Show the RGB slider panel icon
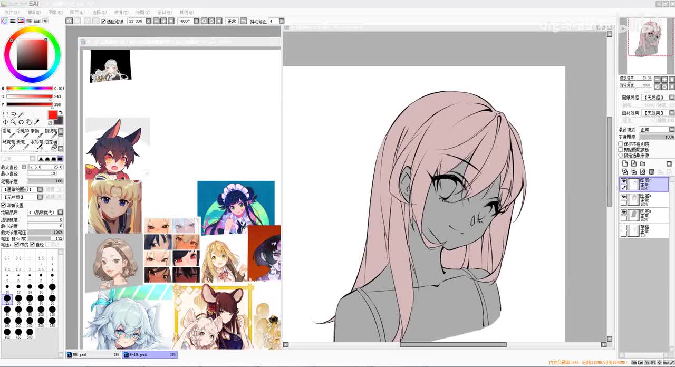Image resolution: width=675 pixels, height=367 pixels. click(13, 21)
